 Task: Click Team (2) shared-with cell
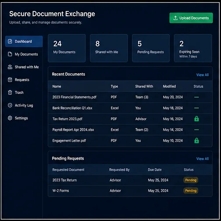click(x=142, y=130)
